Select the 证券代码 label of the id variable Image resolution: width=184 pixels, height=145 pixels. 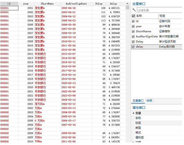165,21
